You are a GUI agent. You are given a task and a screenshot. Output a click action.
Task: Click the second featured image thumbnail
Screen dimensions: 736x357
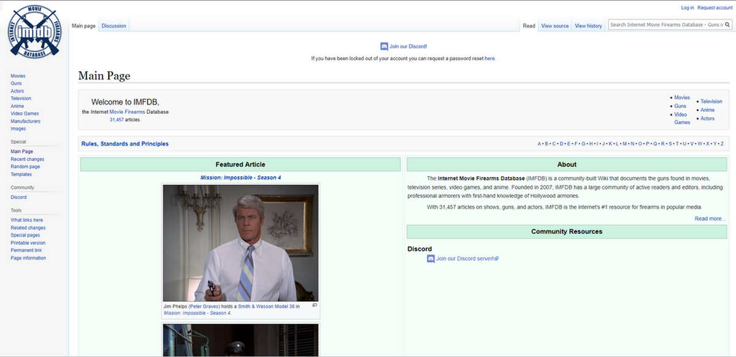[x=240, y=340]
